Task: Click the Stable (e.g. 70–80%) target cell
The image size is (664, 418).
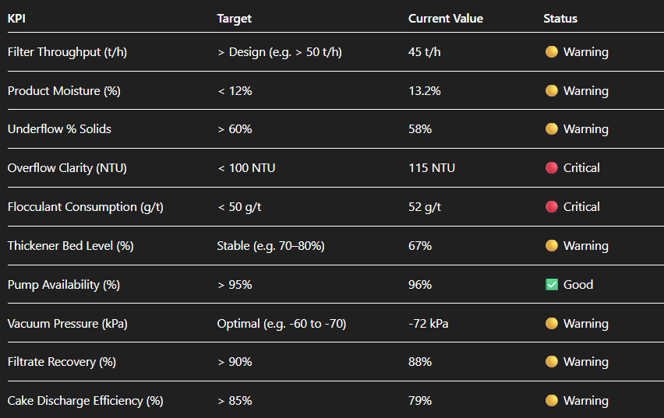Action: (x=270, y=246)
